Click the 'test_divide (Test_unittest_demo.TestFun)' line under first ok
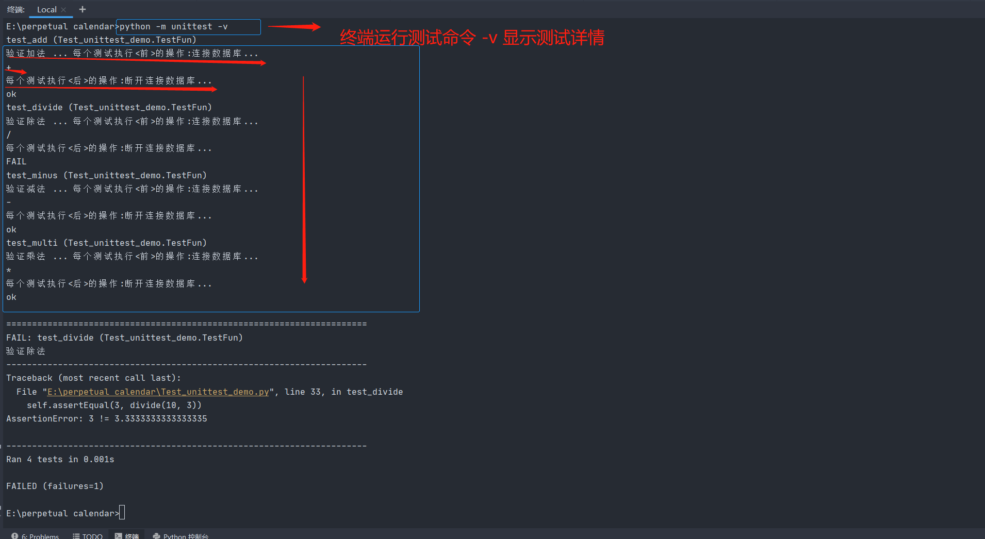This screenshot has height=539, width=985. (109, 108)
